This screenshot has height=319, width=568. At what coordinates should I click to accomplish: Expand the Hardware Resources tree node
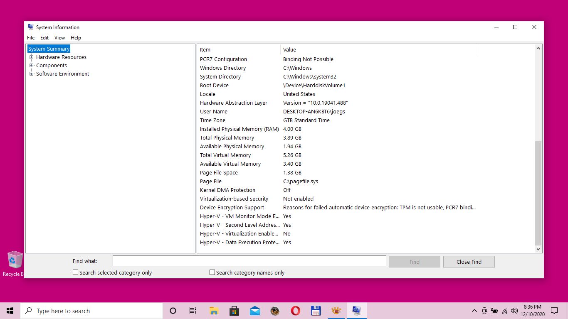coord(31,57)
